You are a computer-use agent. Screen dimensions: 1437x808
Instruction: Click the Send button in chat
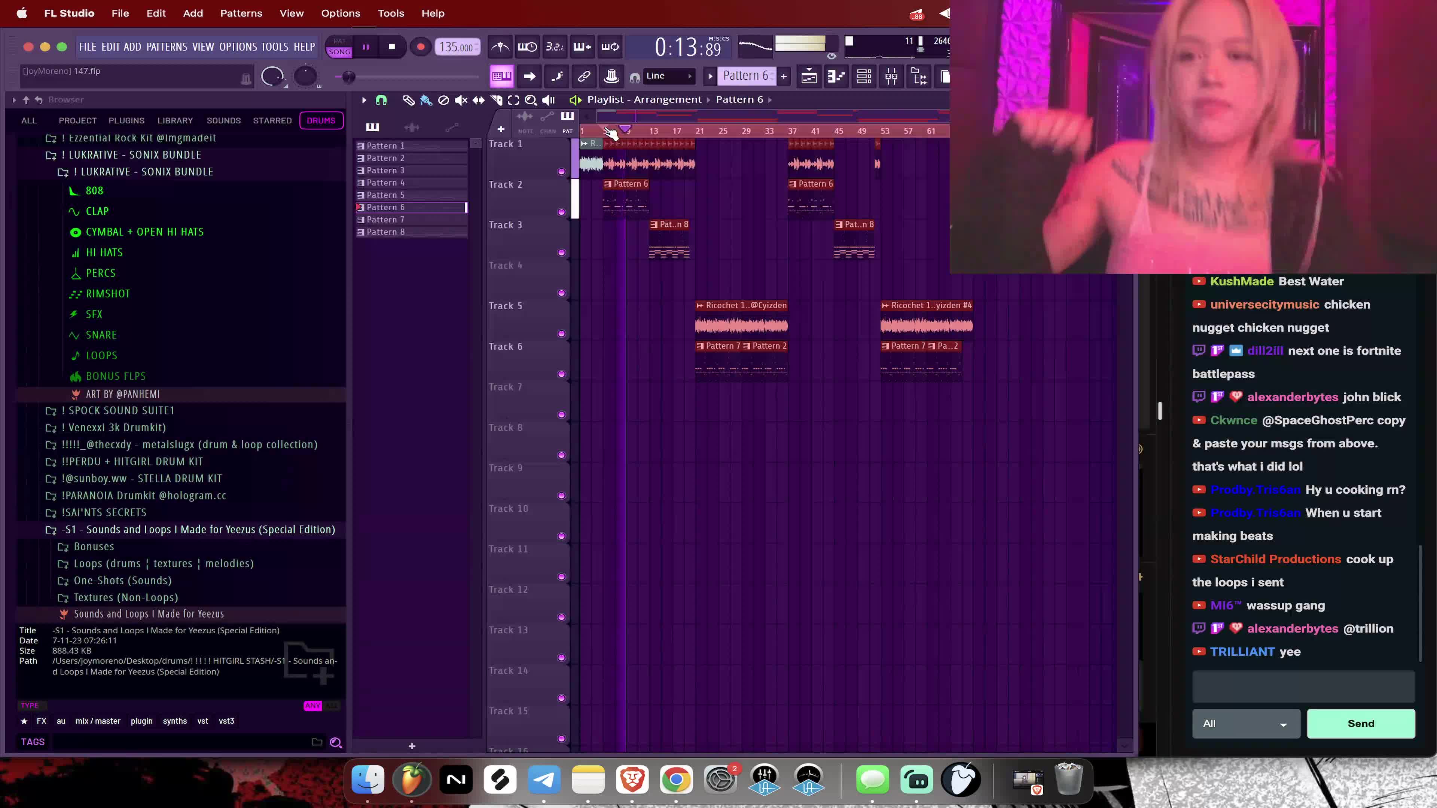click(1361, 724)
